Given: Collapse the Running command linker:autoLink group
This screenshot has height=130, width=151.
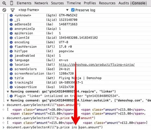Looking at the screenshot, I should [8, 101].
